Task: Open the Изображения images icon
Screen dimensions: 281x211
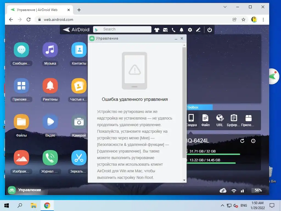Action: pos(21,158)
